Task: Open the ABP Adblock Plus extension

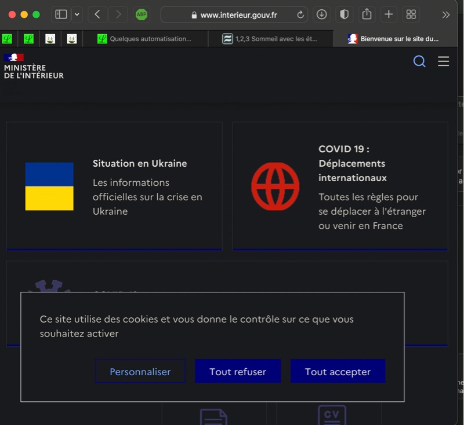Action: (142, 14)
